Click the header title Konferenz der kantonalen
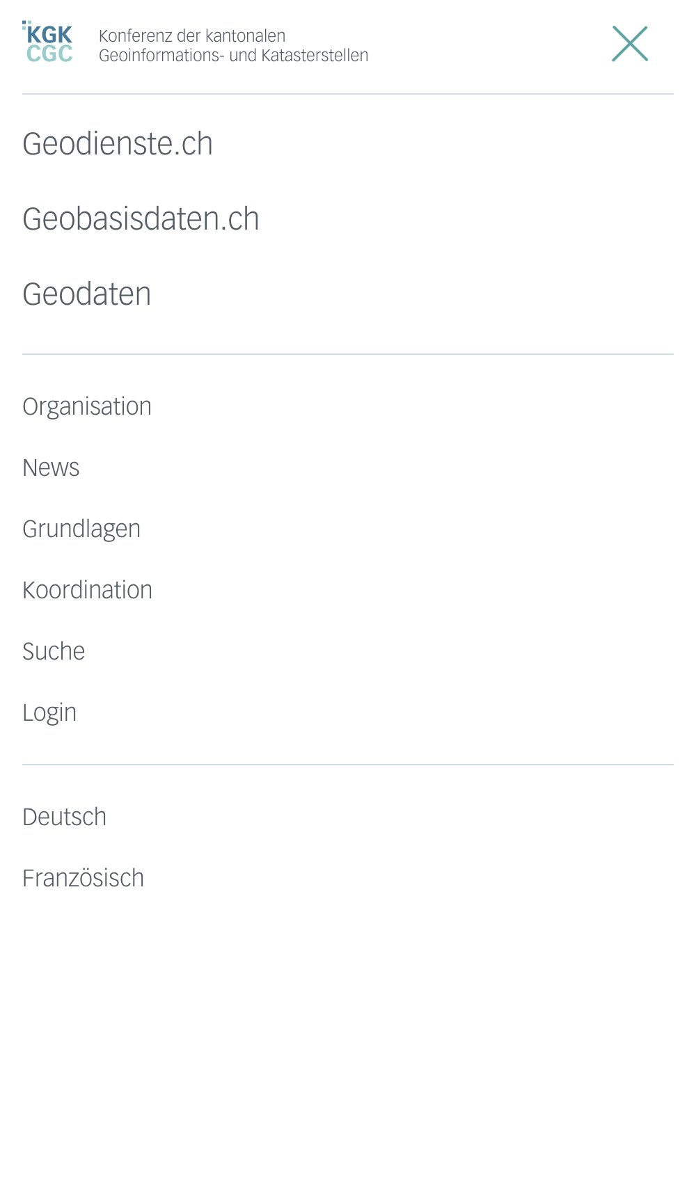This screenshot has height=1180, width=696. (x=192, y=35)
